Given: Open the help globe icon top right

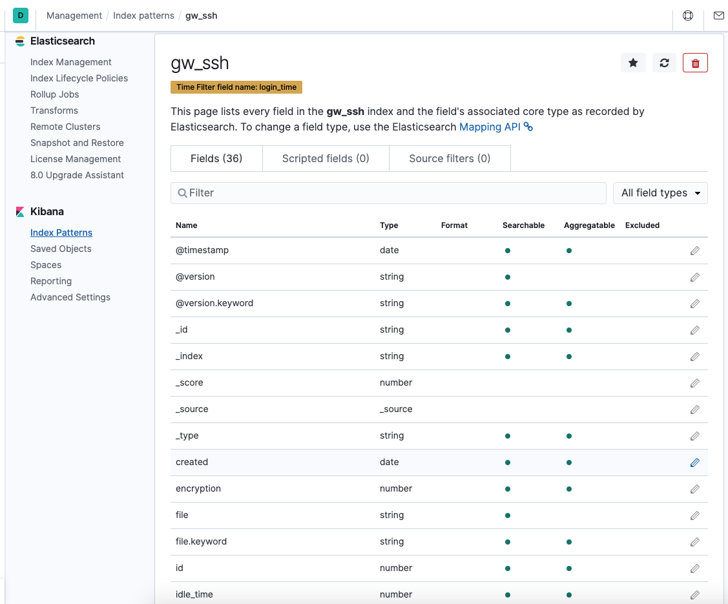Looking at the screenshot, I should [x=687, y=15].
